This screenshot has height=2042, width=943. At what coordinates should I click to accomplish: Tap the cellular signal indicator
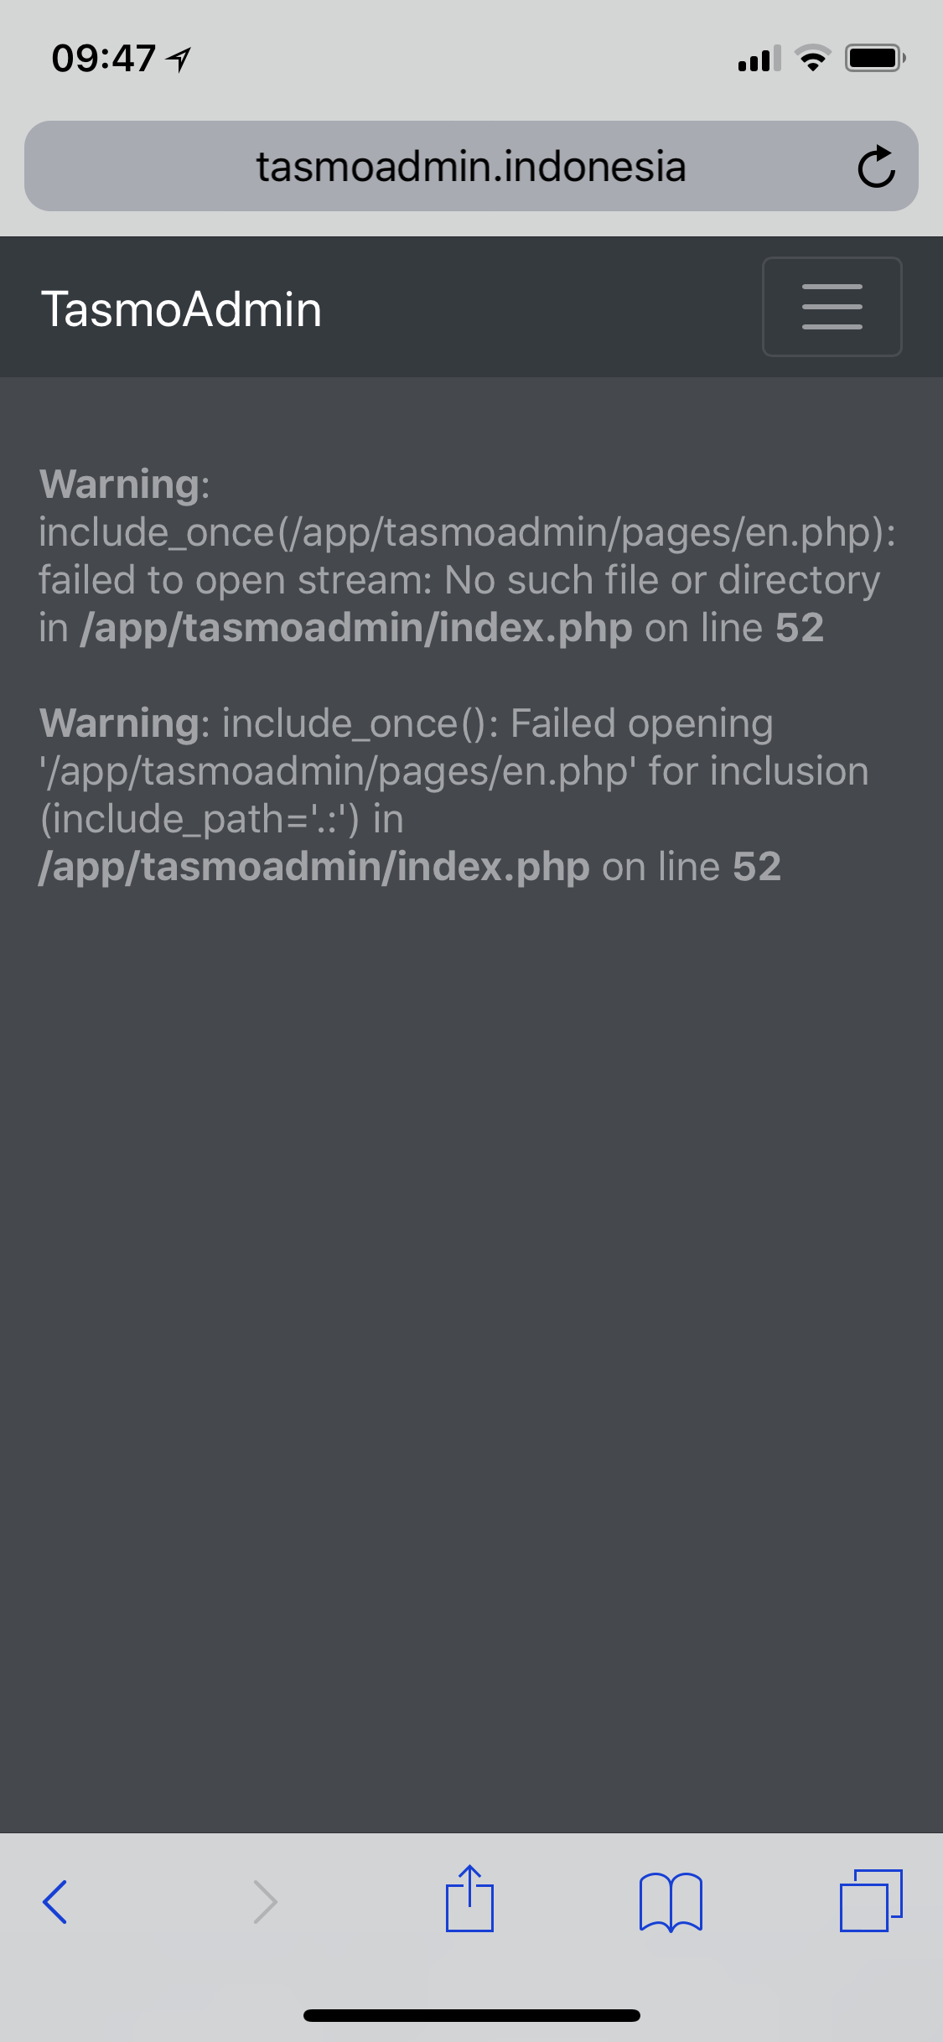(757, 57)
